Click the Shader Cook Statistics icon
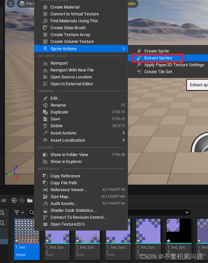The image size is (208, 263). tap(45, 210)
